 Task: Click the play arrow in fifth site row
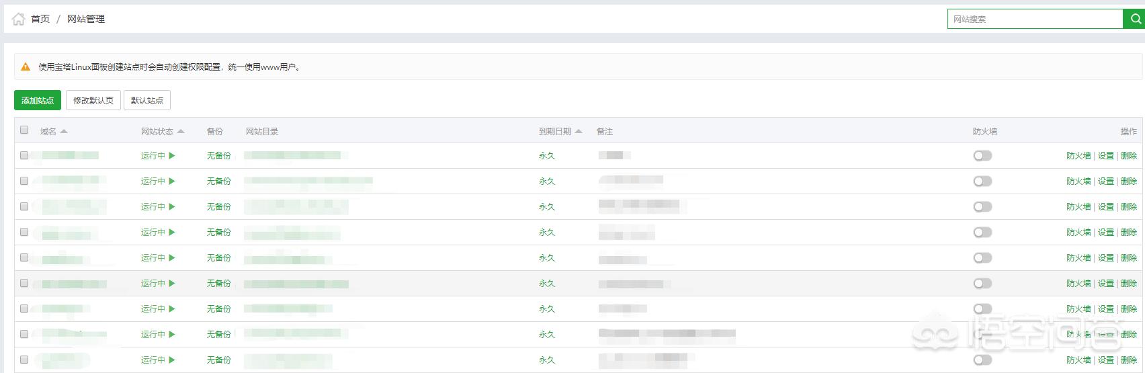(172, 257)
